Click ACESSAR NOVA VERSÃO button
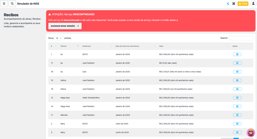Viewport: 257px width, 139px height. [65, 26]
